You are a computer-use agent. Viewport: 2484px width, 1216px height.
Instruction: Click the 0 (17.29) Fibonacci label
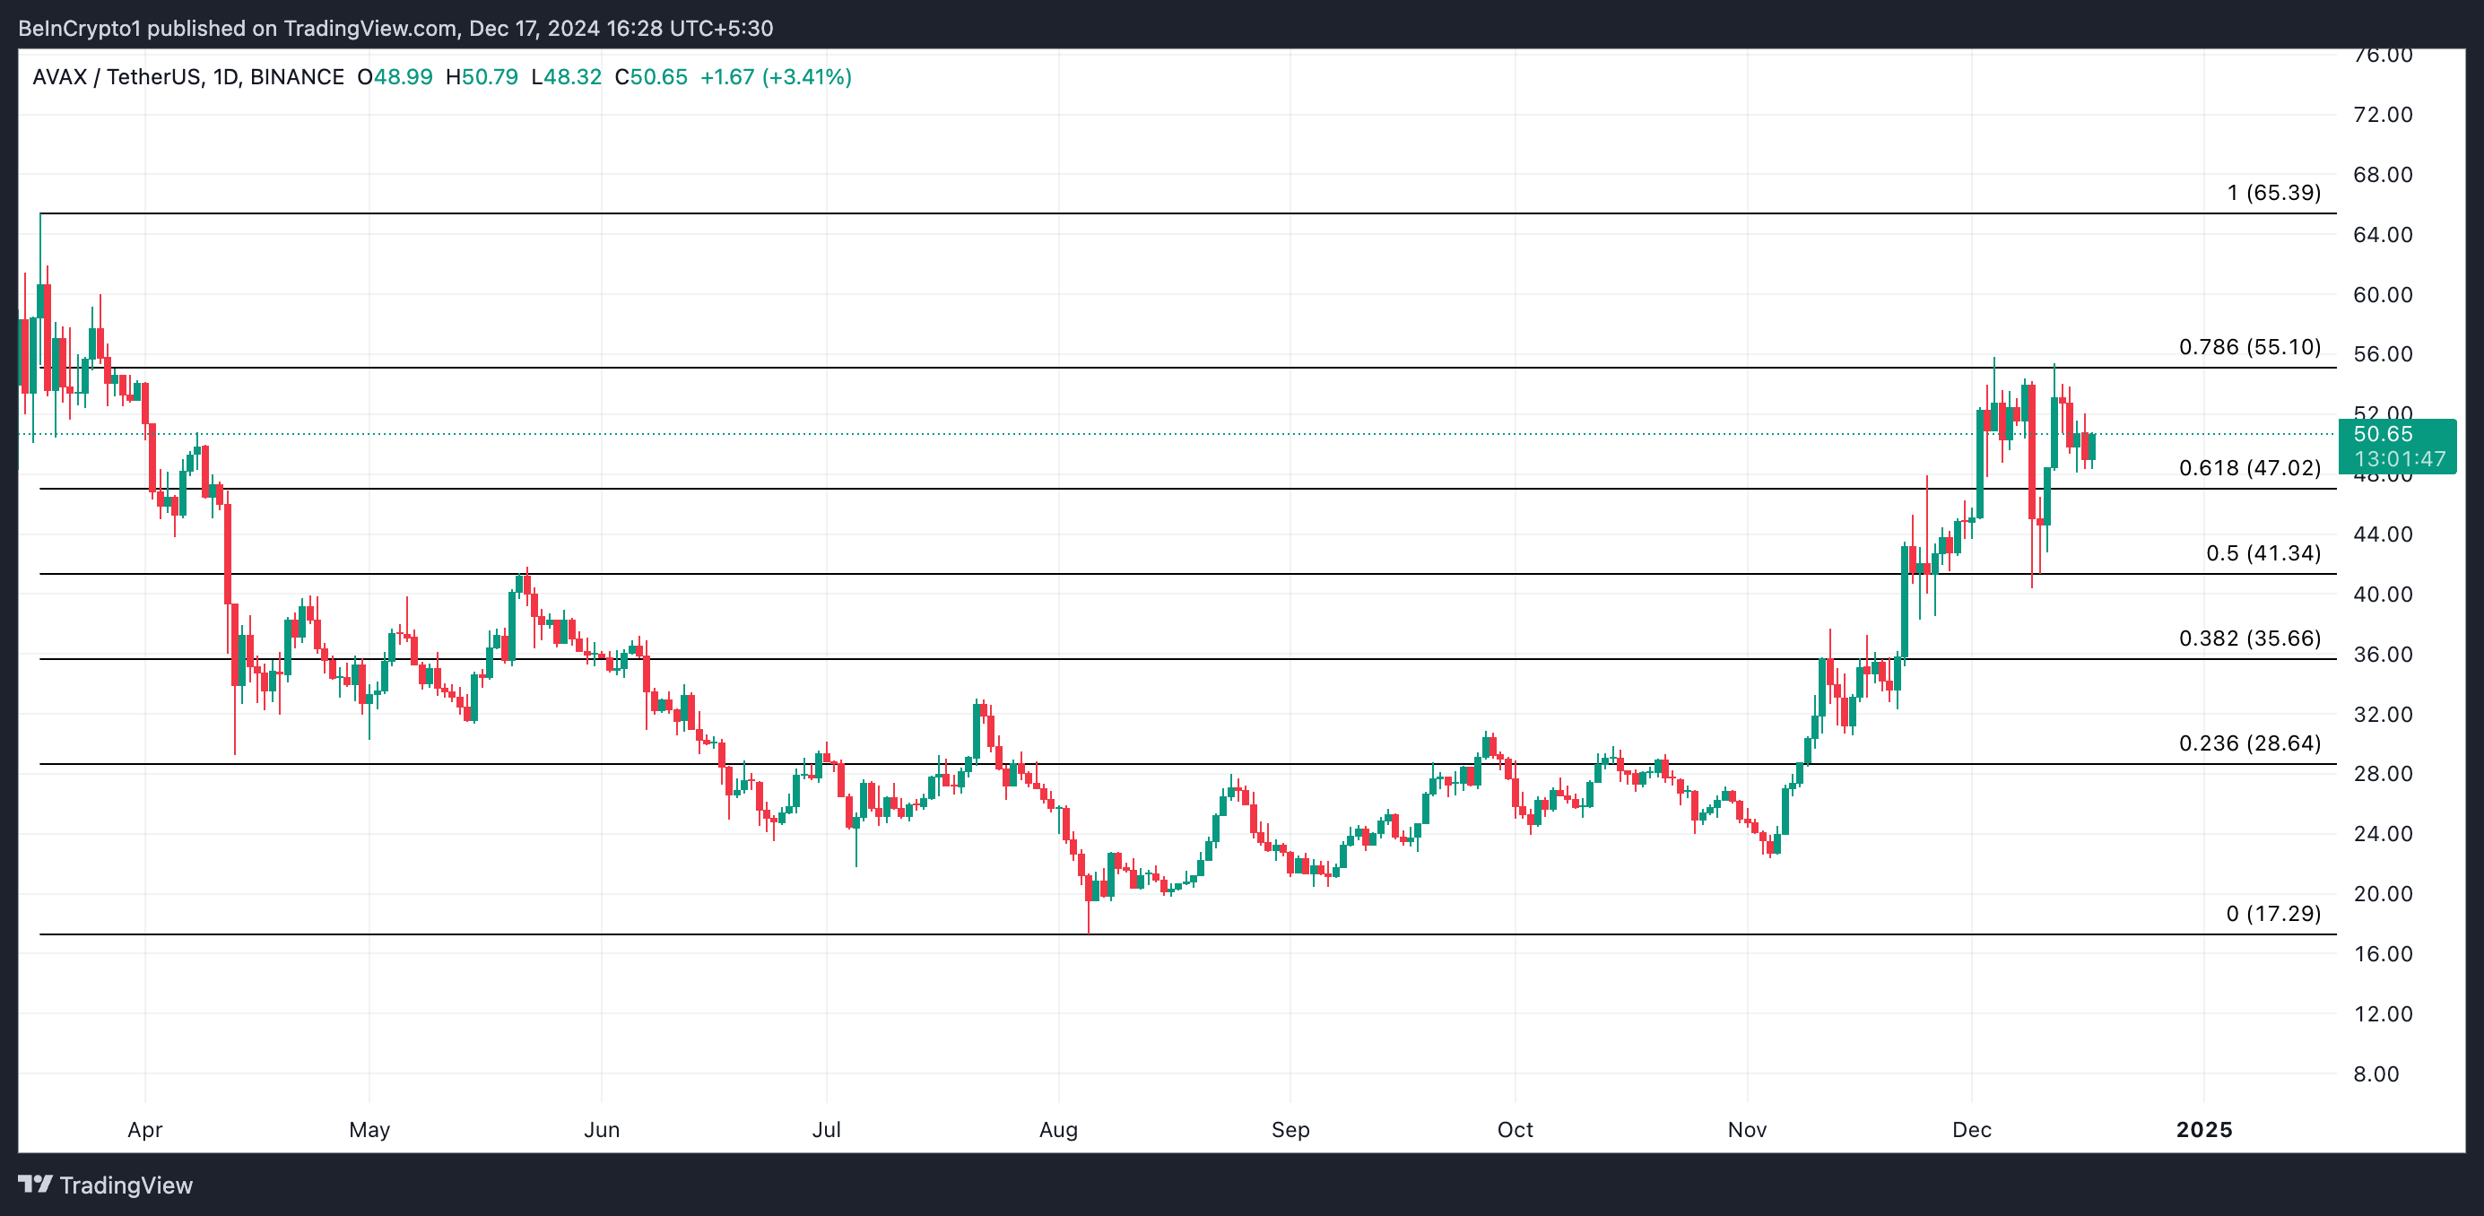click(2273, 913)
